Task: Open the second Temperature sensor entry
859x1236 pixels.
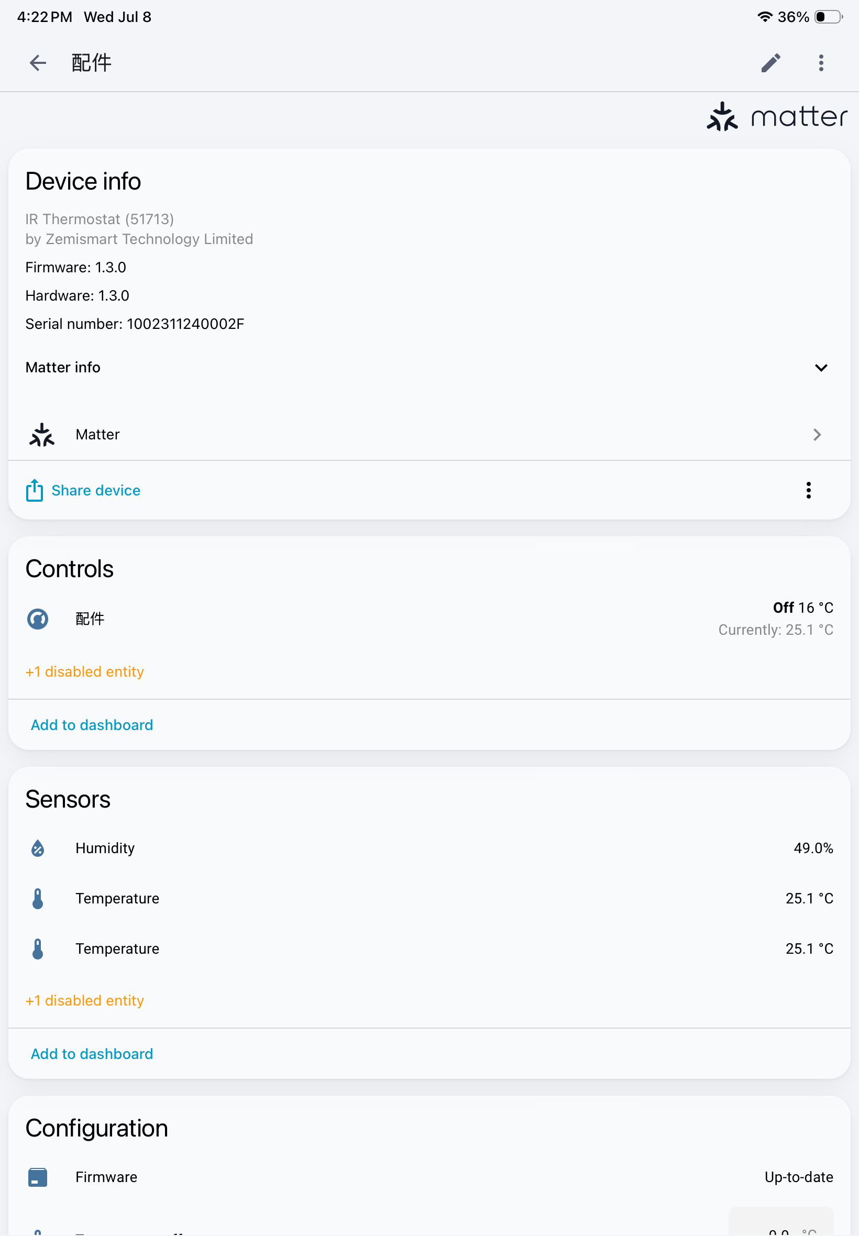Action: [429, 948]
